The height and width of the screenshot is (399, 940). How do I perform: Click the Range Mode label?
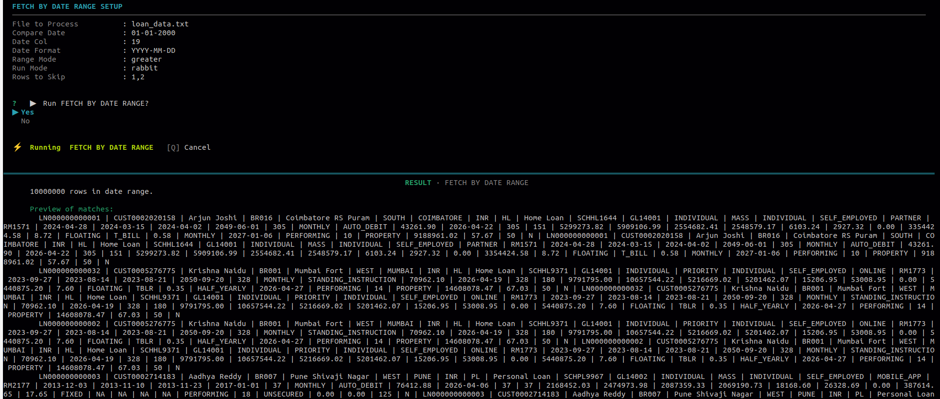pos(34,59)
